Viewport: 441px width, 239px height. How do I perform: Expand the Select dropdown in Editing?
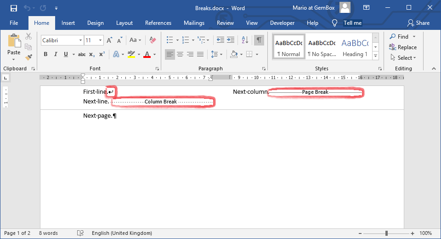tap(403, 58)
